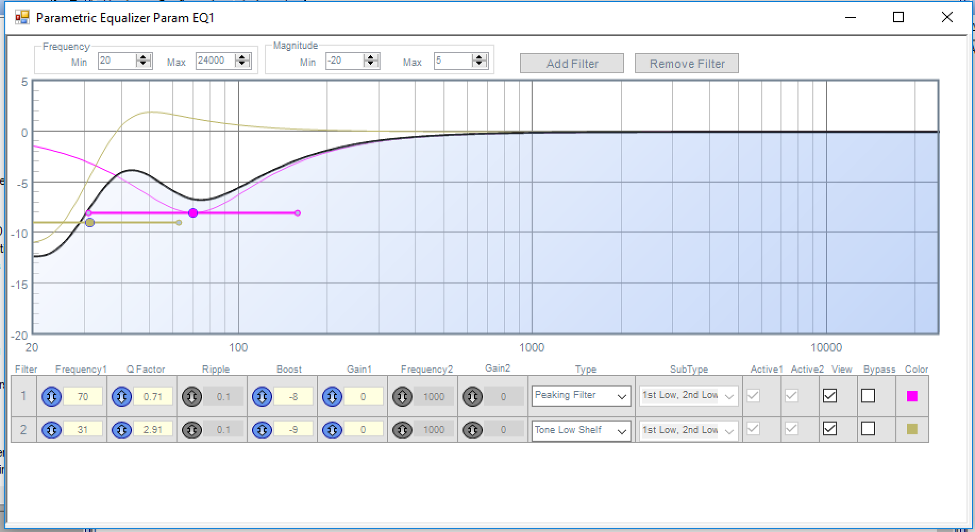This screenshot has height=532, width=975.
Task: Click Active2 checkbox for filter 1
Action: (792, 396)
